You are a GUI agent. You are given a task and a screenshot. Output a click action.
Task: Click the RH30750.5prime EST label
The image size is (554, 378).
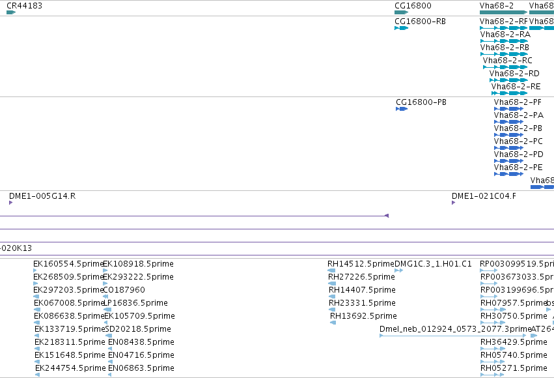(514, 316)
